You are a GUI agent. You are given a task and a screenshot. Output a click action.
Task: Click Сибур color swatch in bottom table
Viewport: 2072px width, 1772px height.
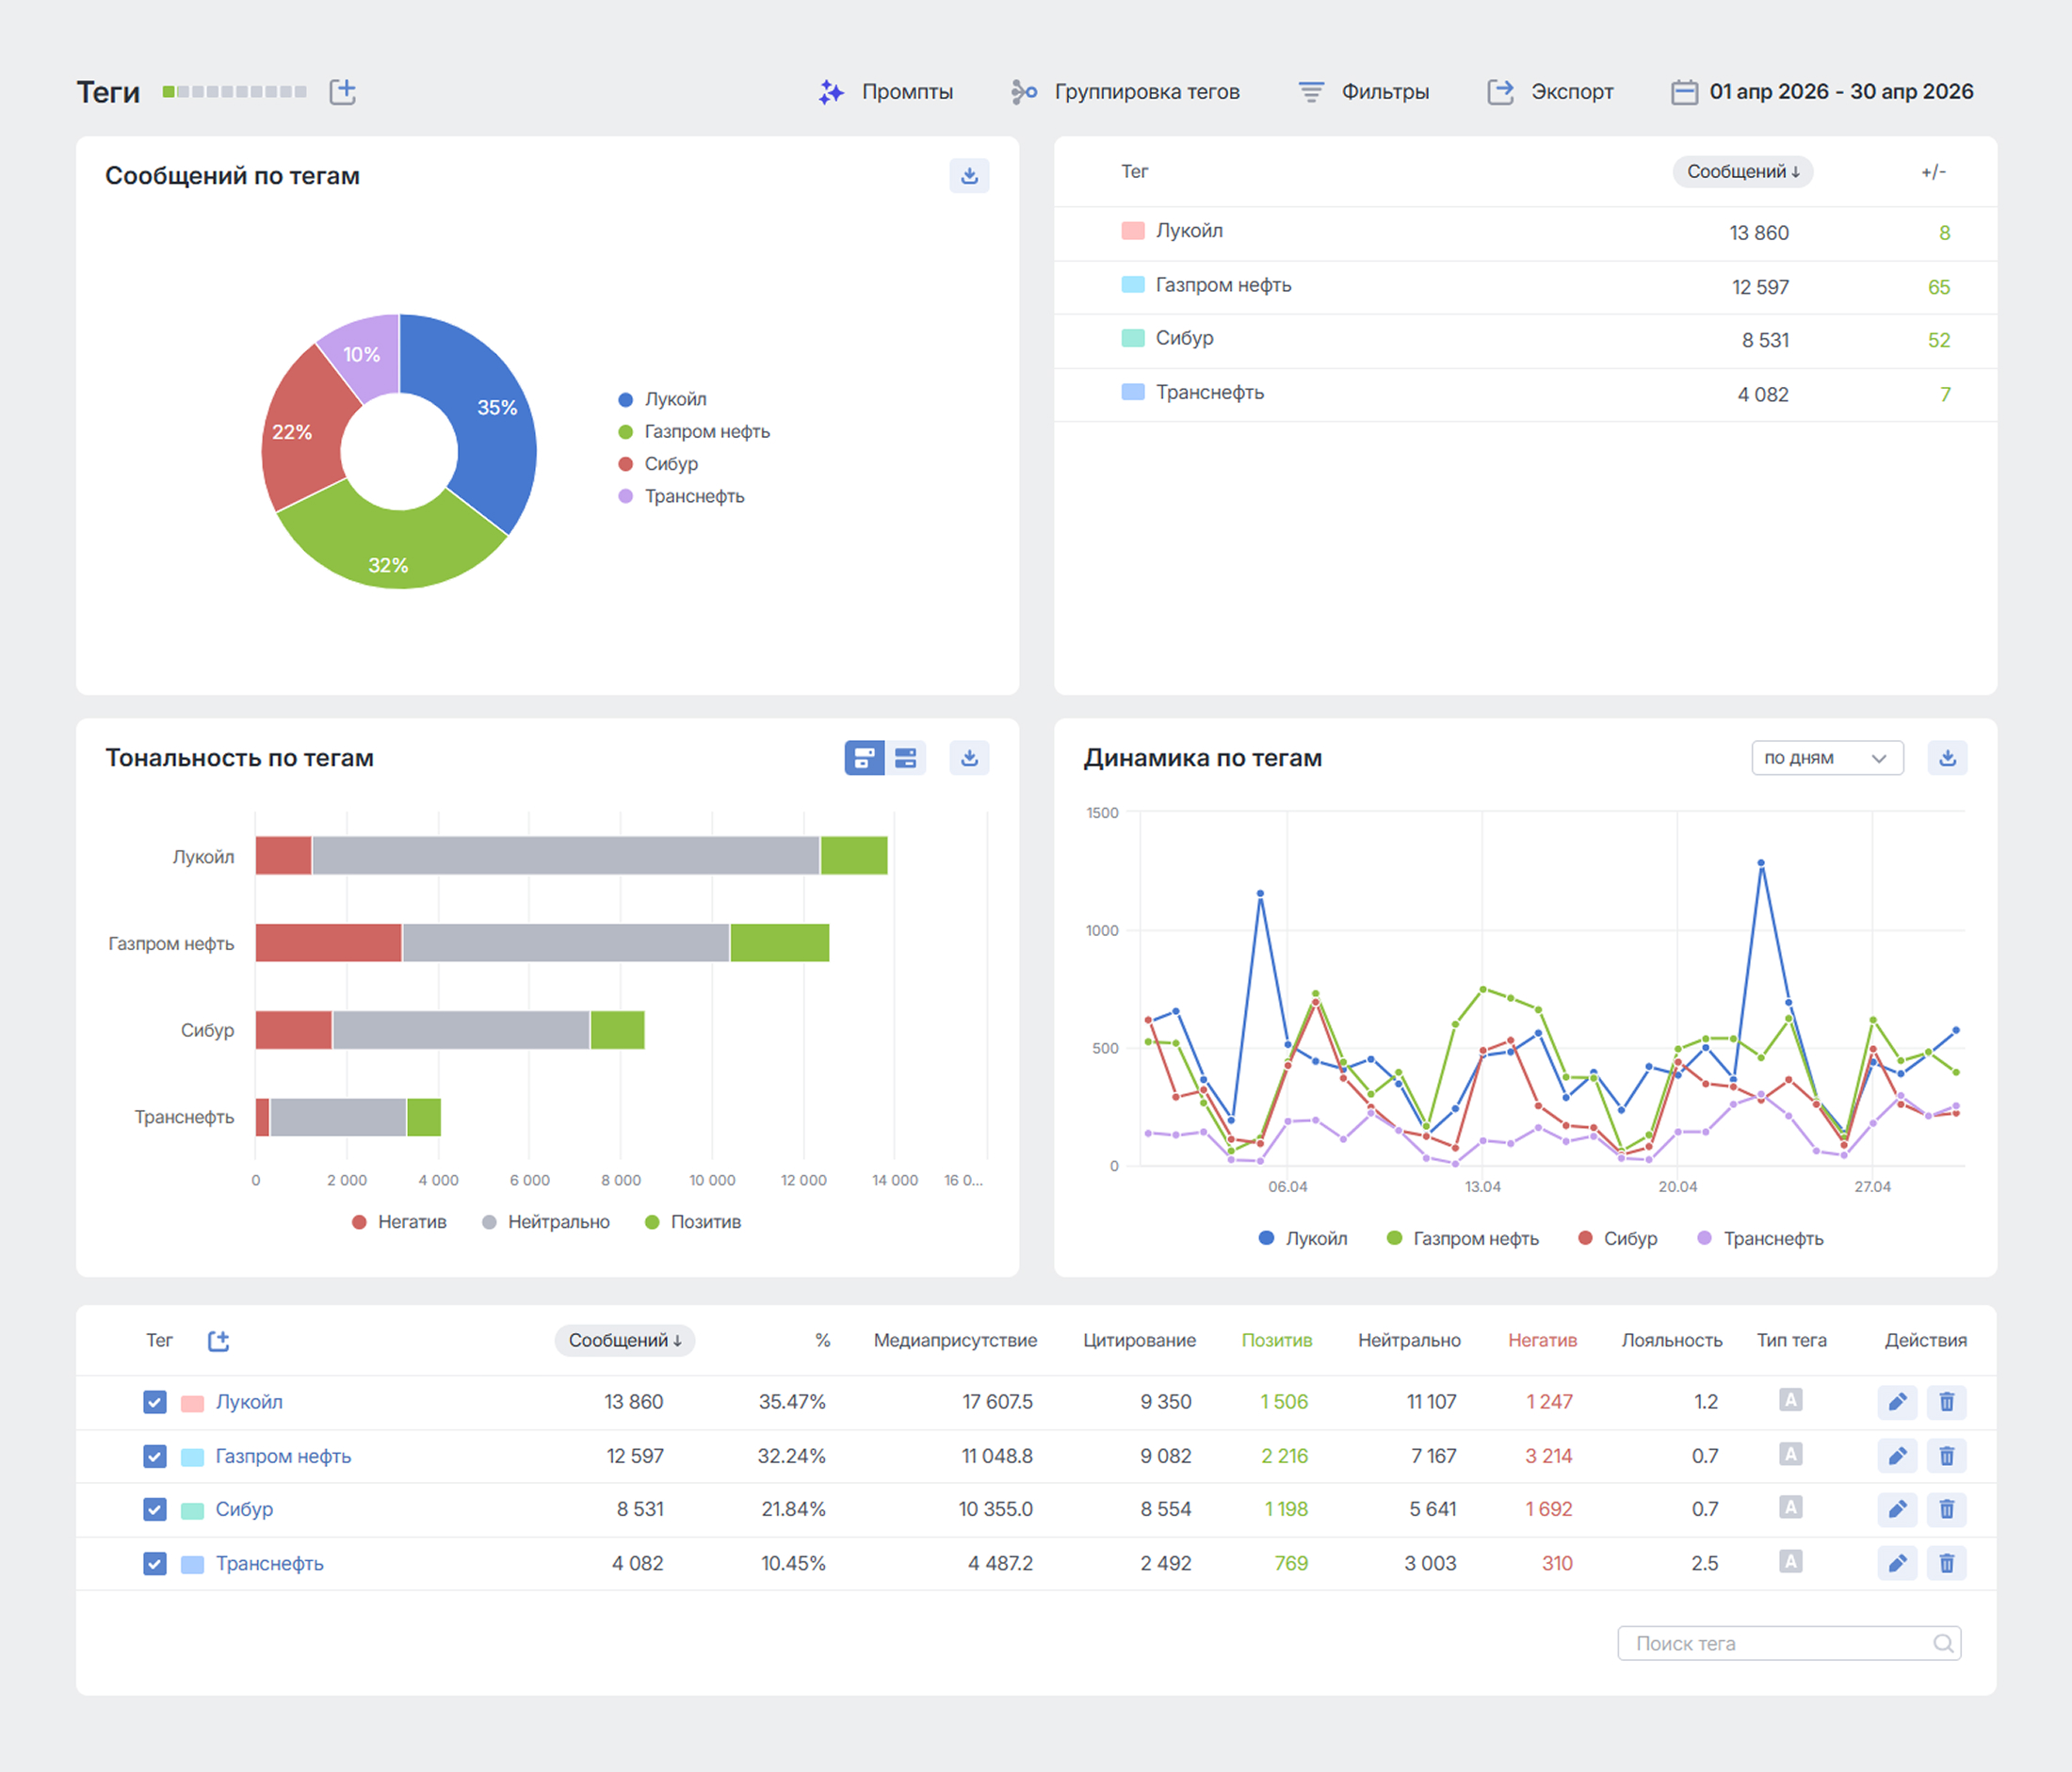pos(192,1510)
